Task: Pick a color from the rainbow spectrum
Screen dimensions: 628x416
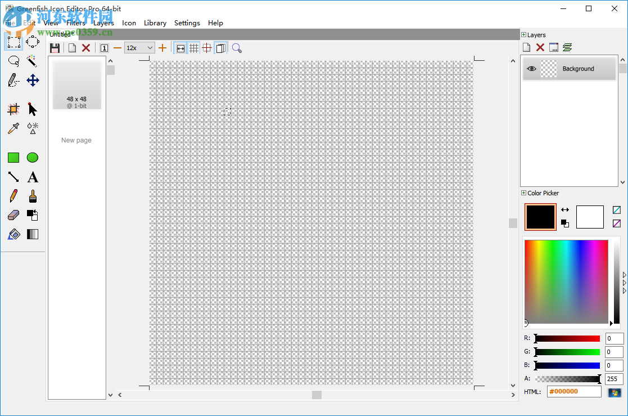Action: coord(566,281)
